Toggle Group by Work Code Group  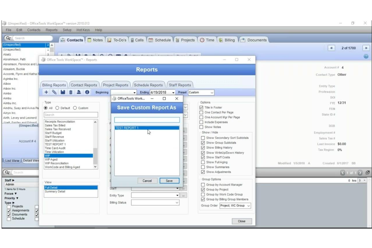coord(203,194)
